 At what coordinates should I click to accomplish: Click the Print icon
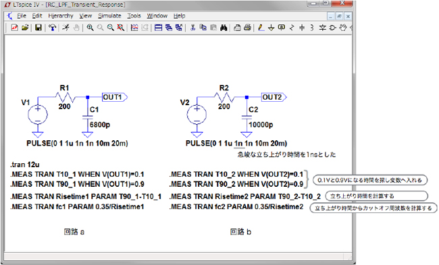click(247, 28)
